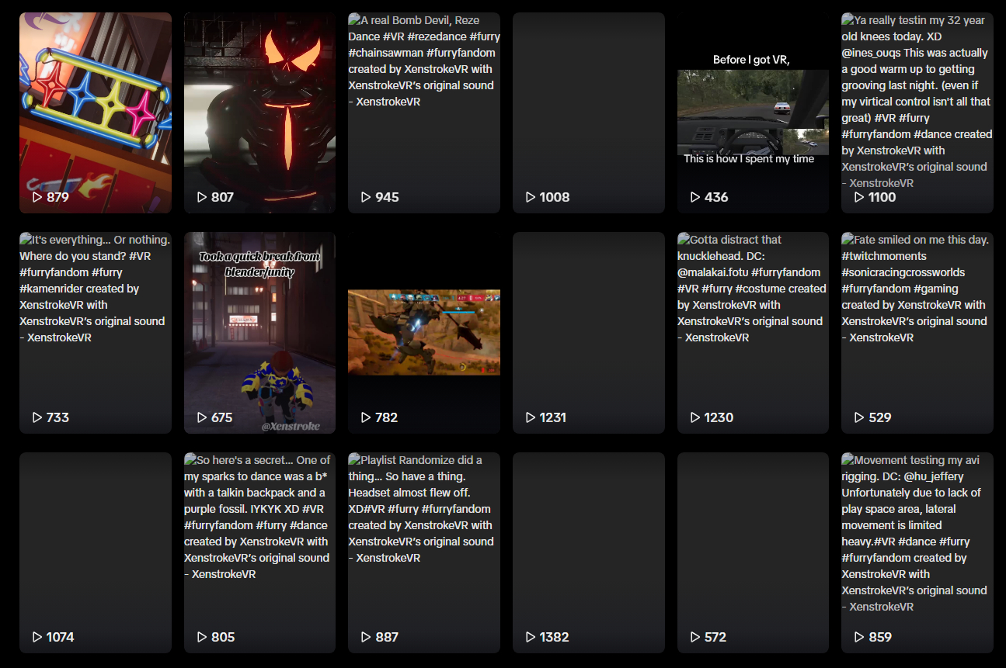Click the play icon beside 1231 views
The width and height of the screenshot is (1006, 668).
(531, 417)
